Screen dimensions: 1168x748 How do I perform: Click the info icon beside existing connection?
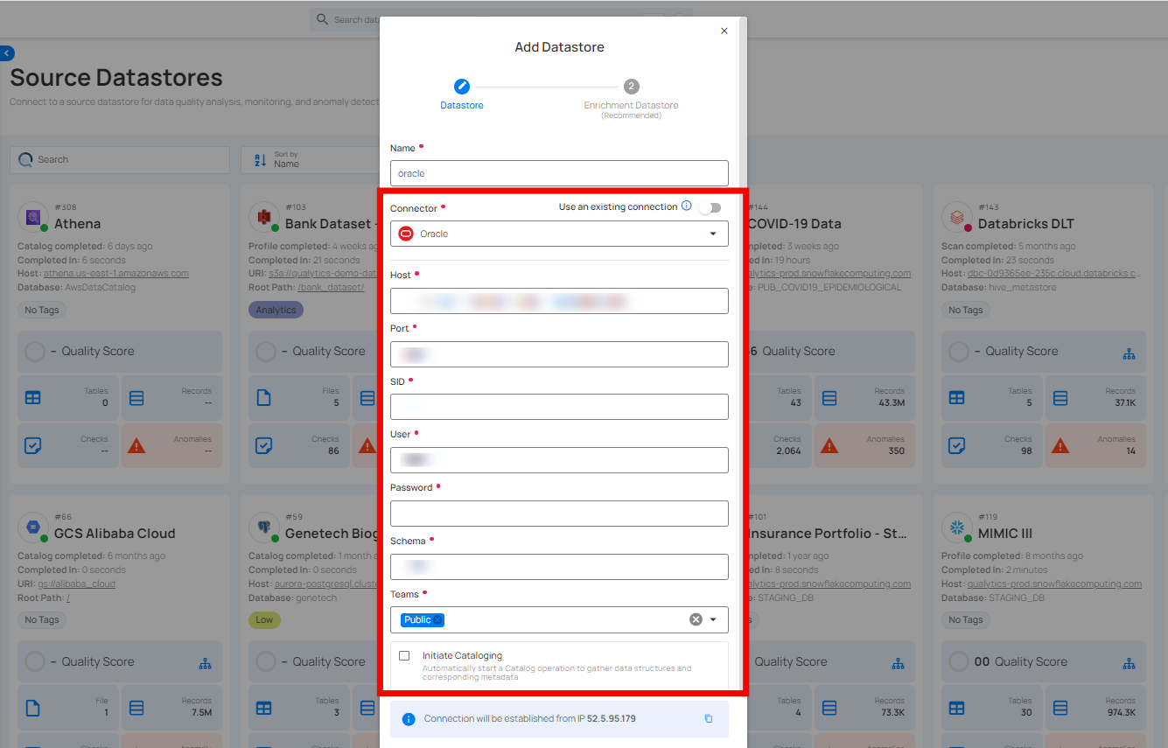click(687, 206)
